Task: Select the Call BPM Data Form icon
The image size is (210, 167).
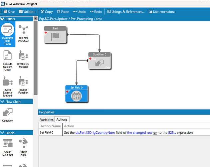Action: (x=8, y=34)
